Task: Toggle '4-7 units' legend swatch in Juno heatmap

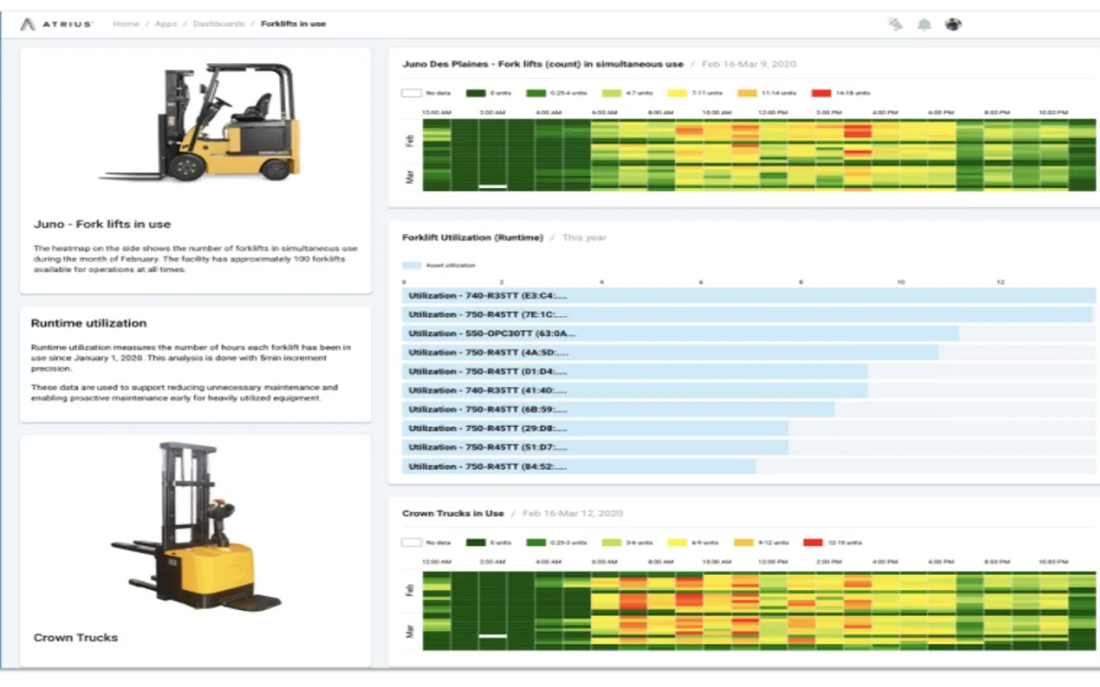Action: (x=611, y=93)
